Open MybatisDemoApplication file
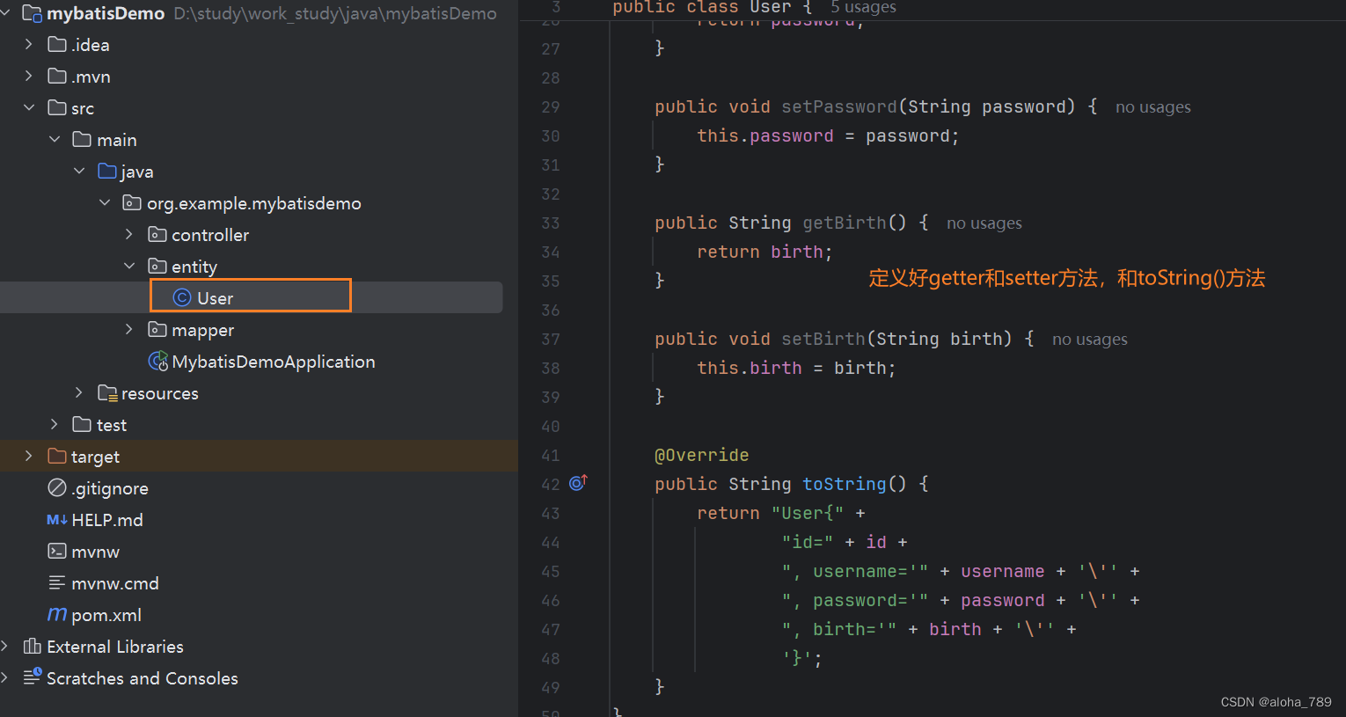 point(274,362)
